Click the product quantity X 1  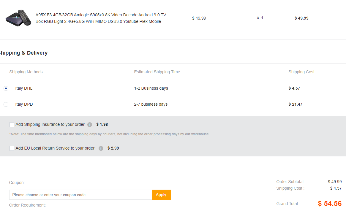pos(260,18)
